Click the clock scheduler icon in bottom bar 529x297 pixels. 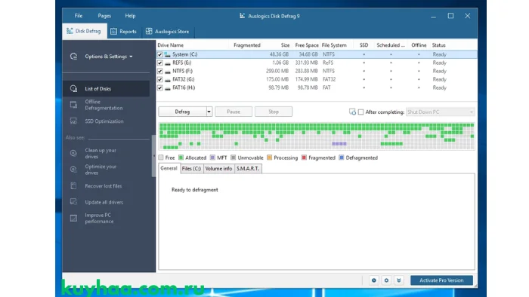point(374,280)
